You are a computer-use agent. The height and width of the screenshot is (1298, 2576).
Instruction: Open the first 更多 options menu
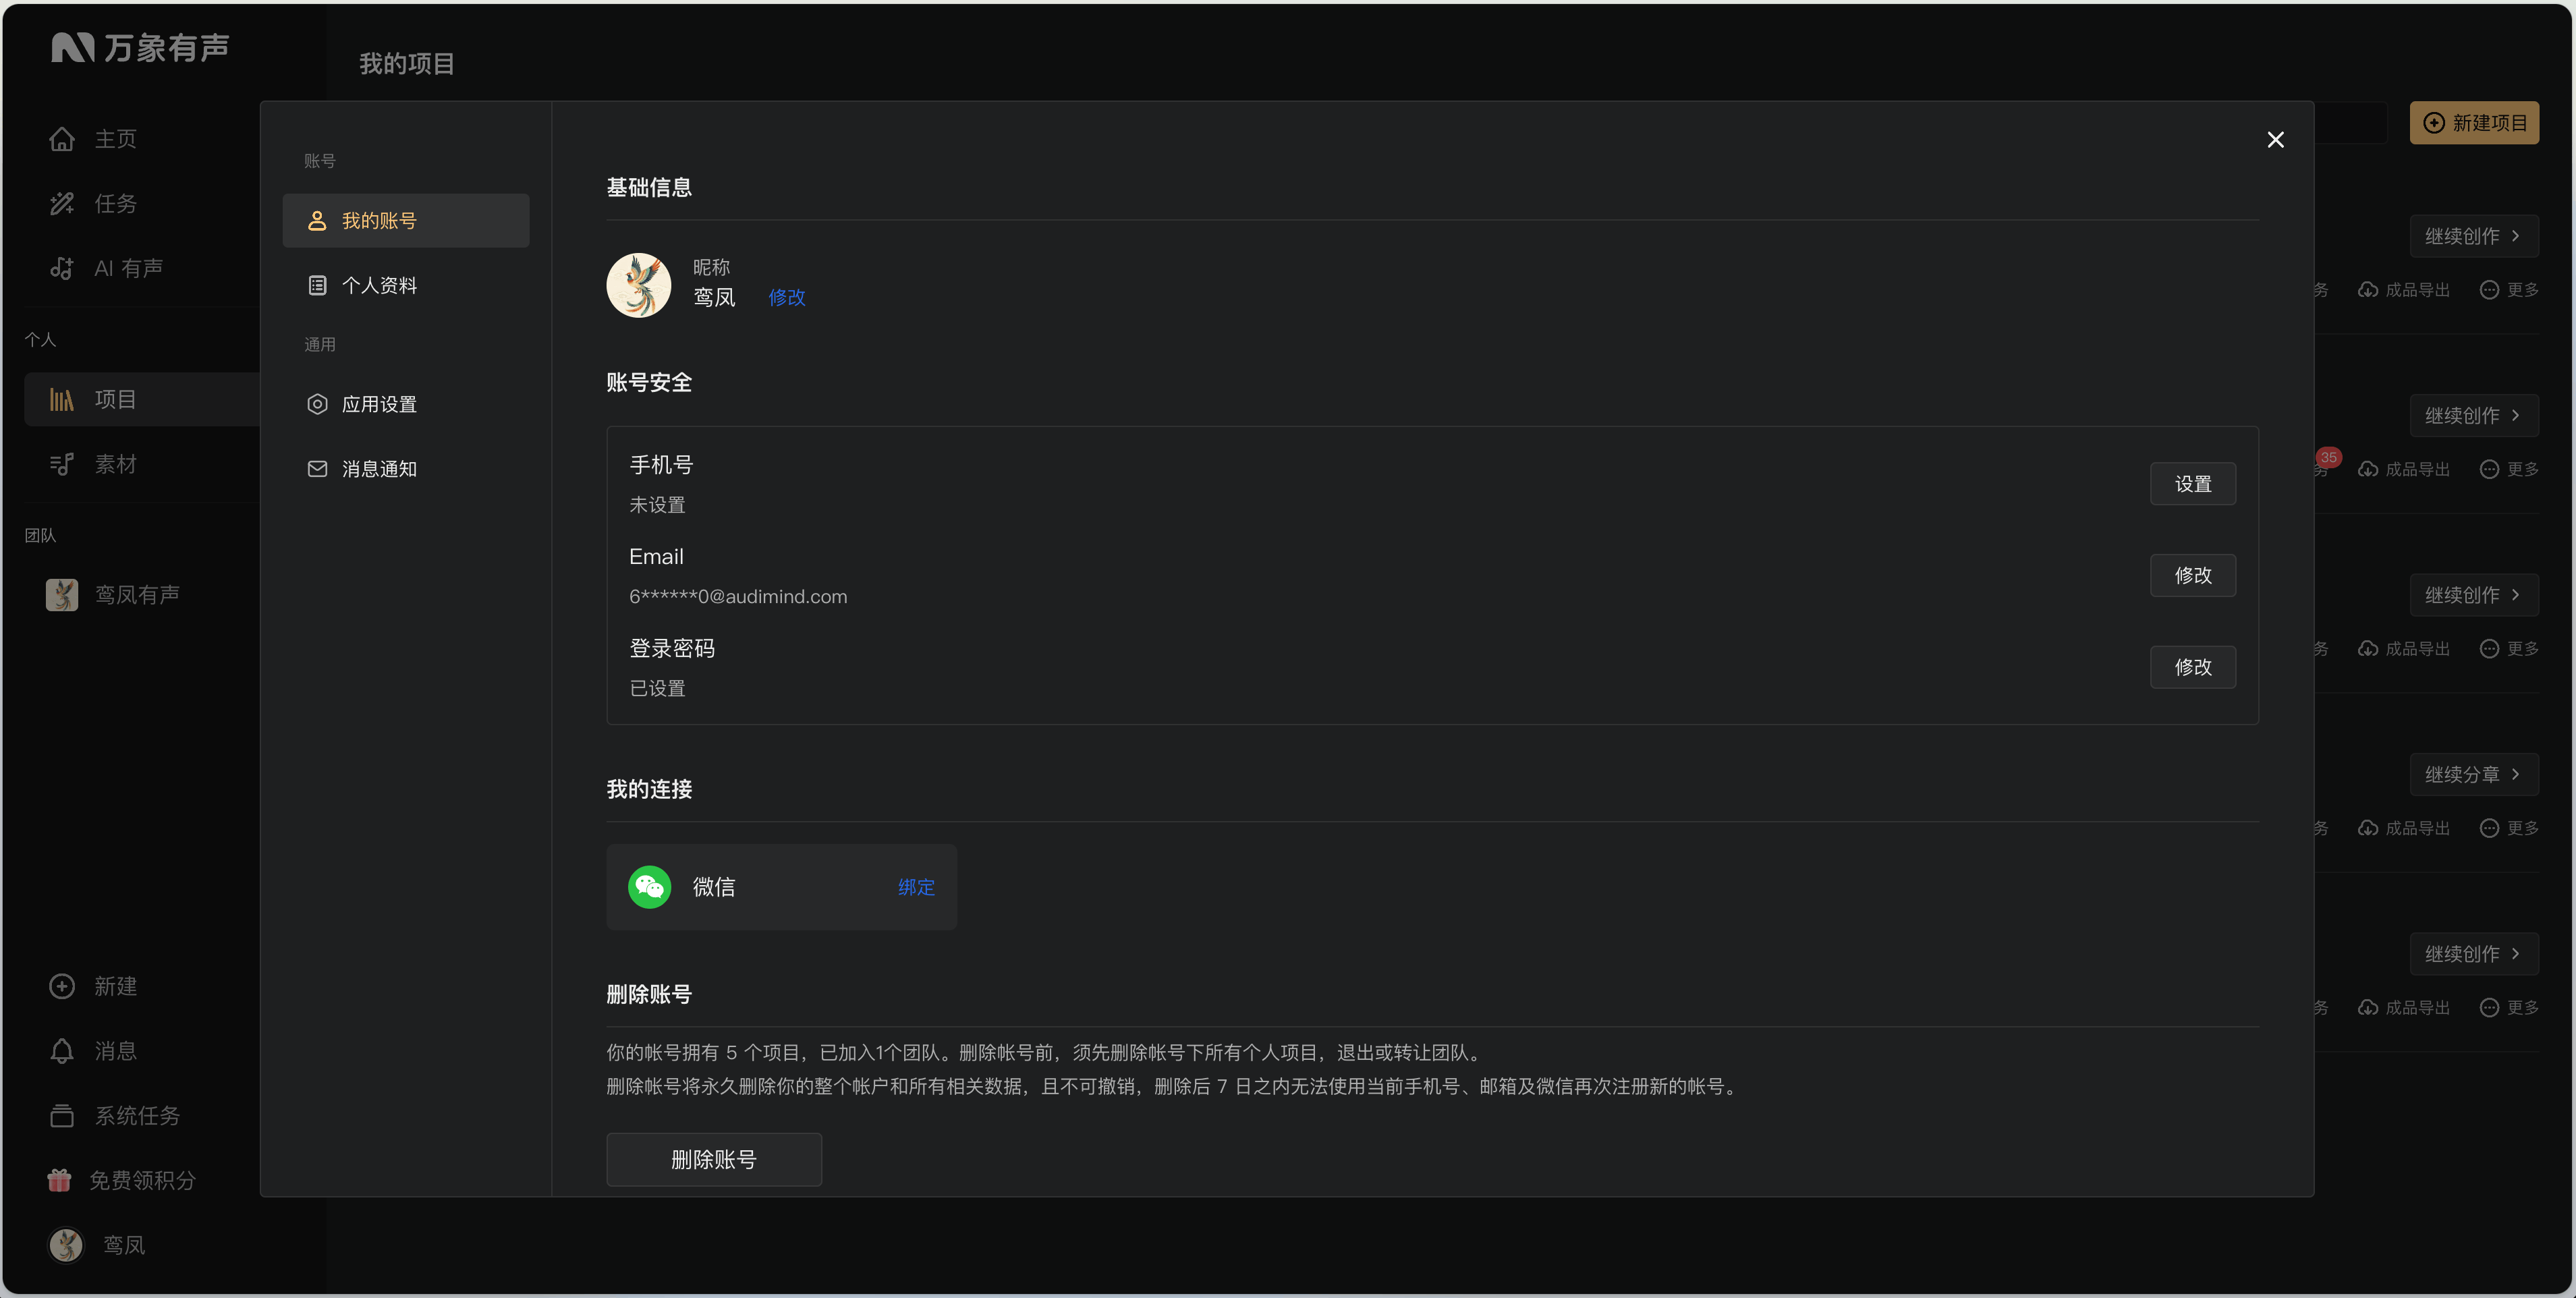[x=2509, y=290]
